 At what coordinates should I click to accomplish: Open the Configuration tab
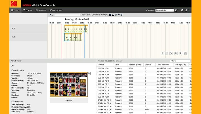pyautogui.click(x=56, y=10)
